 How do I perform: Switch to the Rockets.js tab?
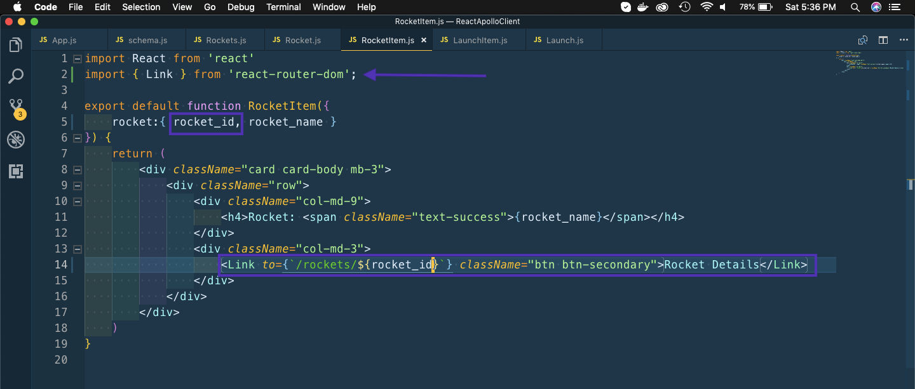point(225,40)
